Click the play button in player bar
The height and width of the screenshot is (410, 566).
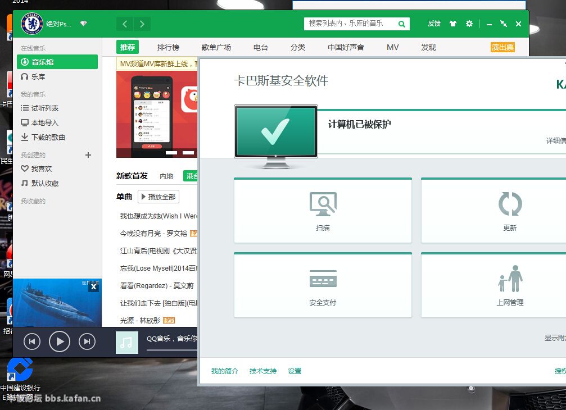pos(60,341)
